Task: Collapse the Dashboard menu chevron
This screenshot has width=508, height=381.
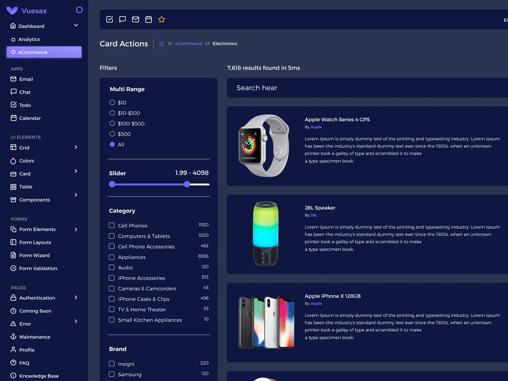Action: 76,25
